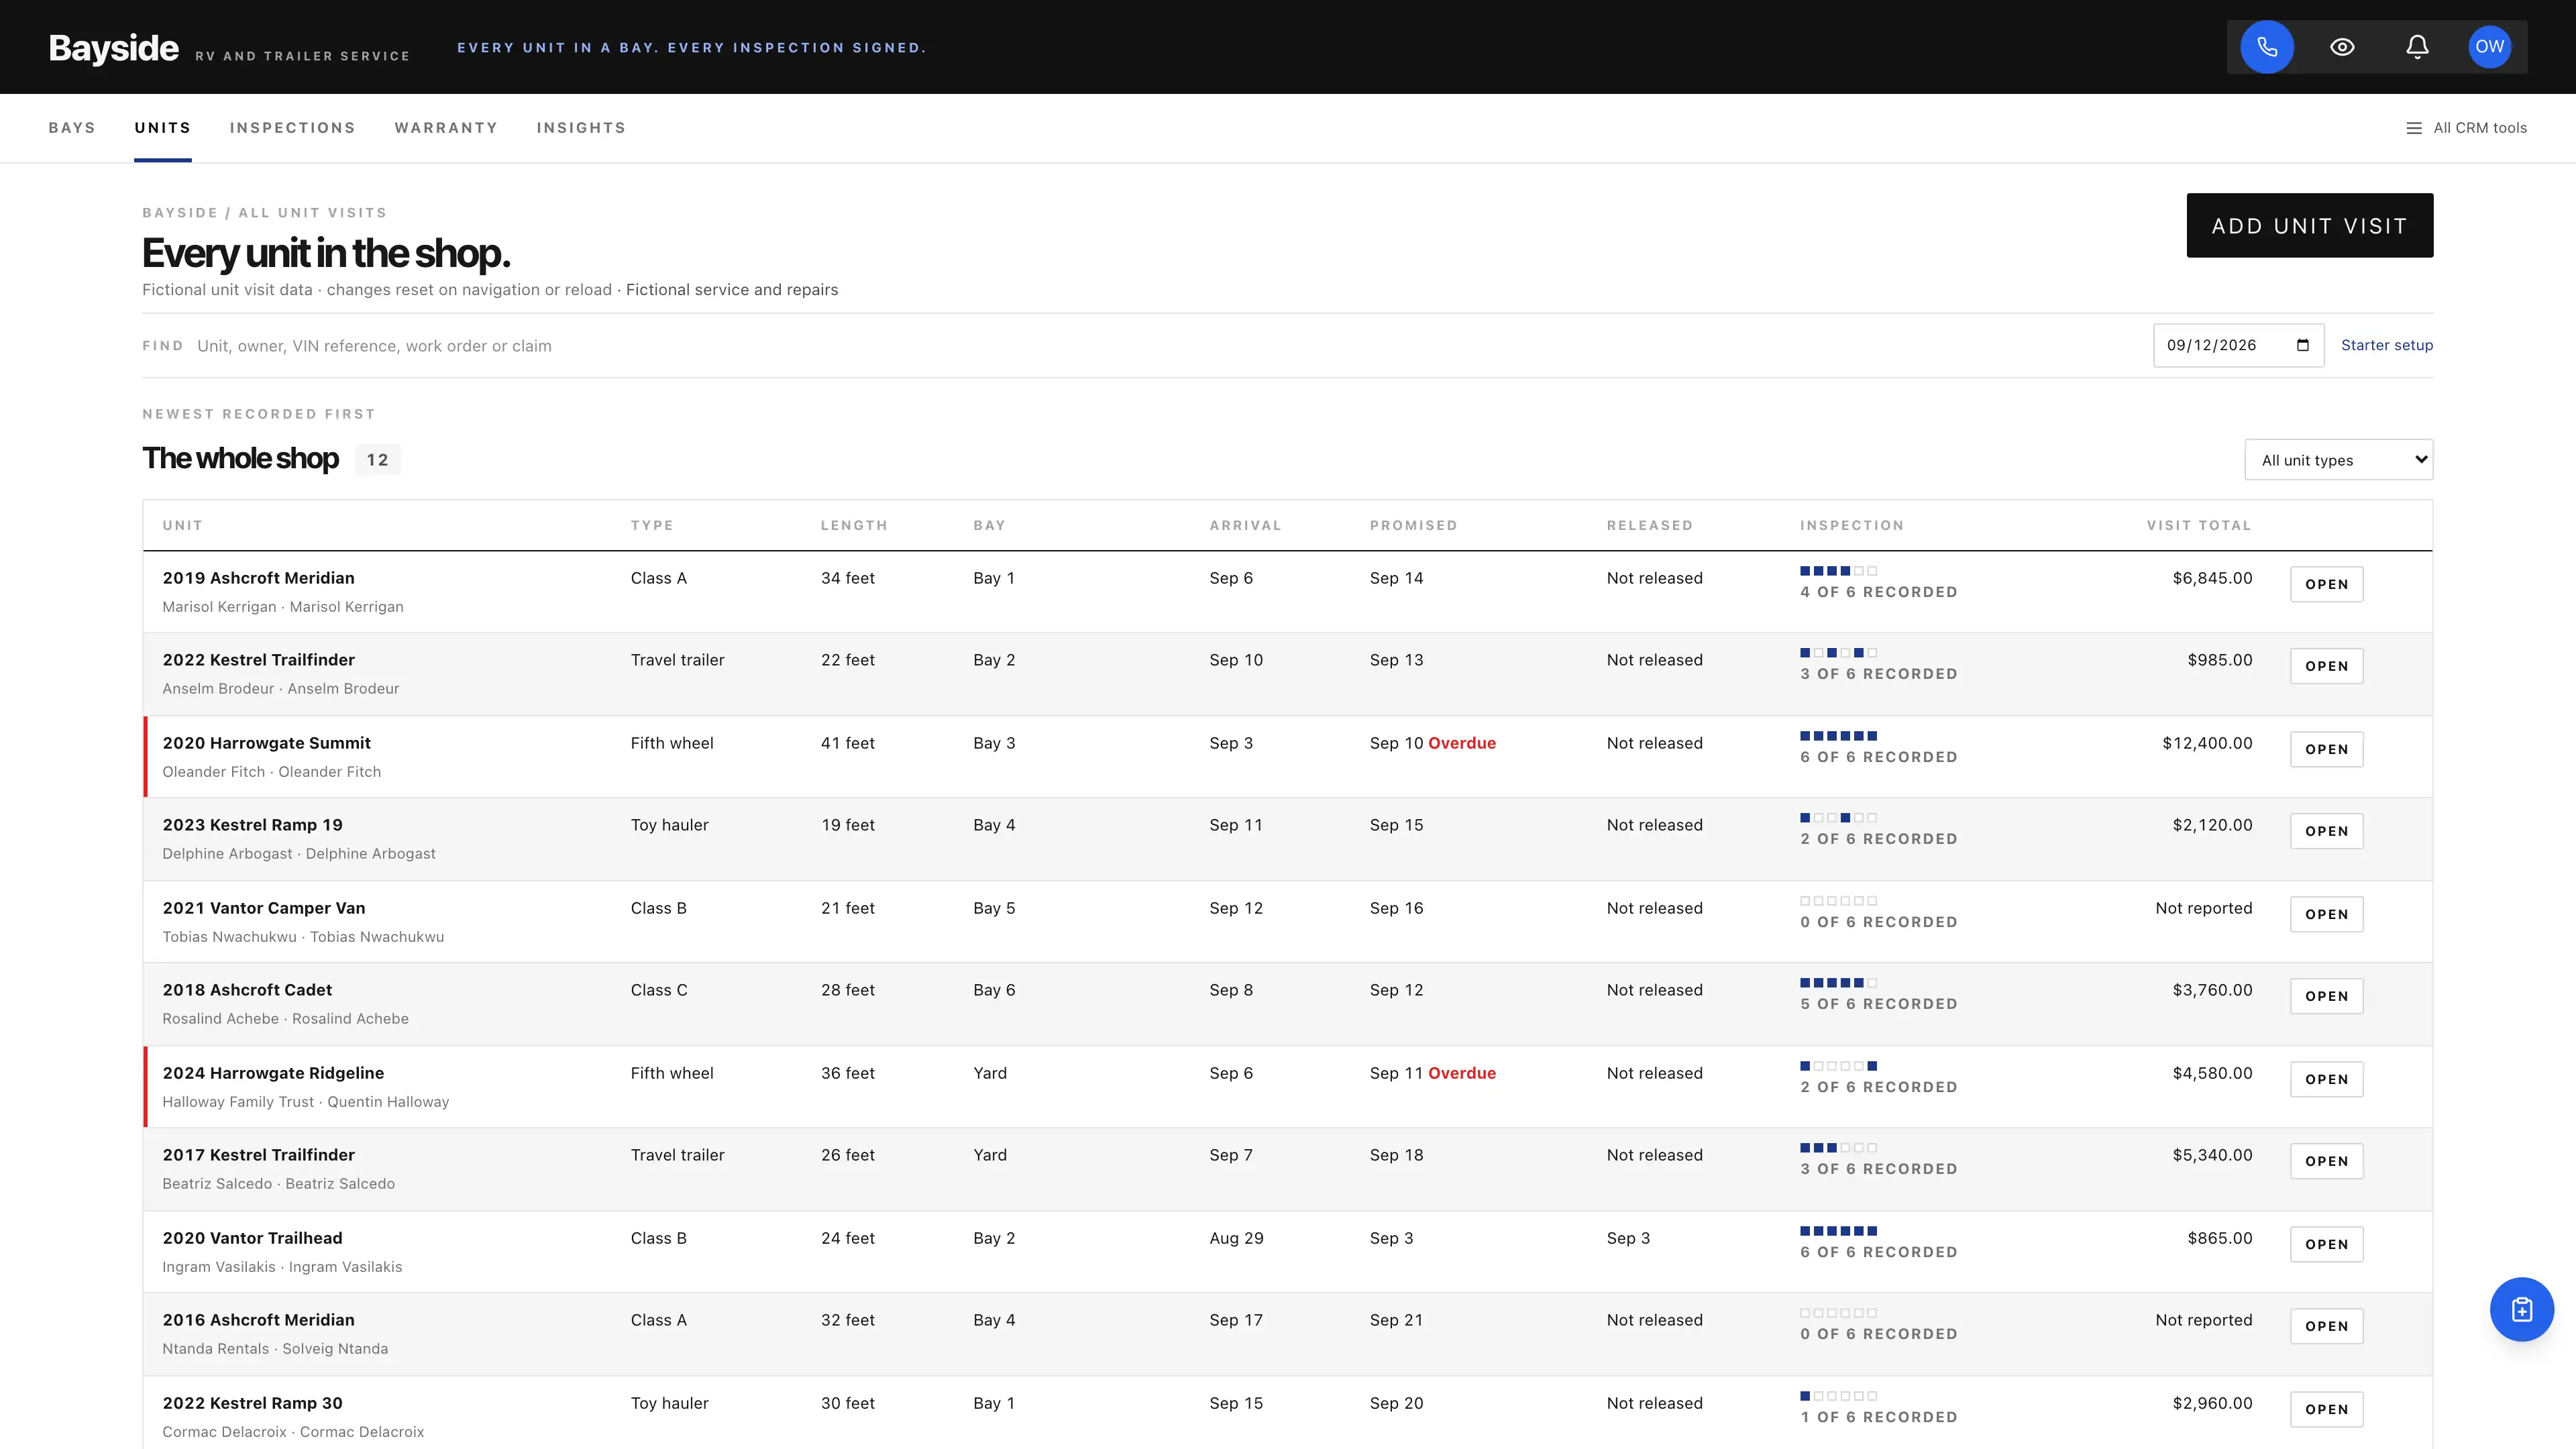Click the Inspection column header
The width and height of the screenshot is (2576, 1449).
(x=1852, y=525)
